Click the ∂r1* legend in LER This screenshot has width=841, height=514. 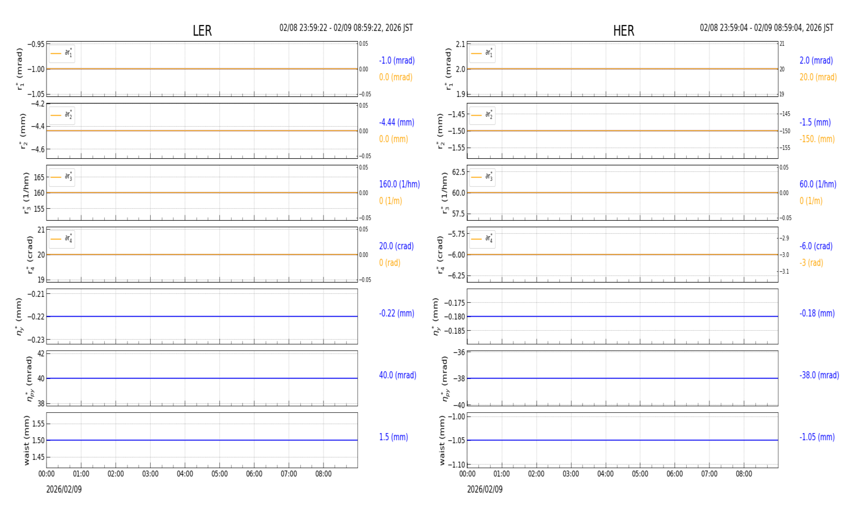pyautogui.click(x=62, y=54)
